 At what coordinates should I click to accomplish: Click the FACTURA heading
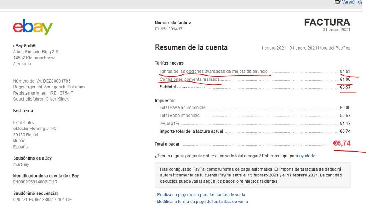coord(327,22)
